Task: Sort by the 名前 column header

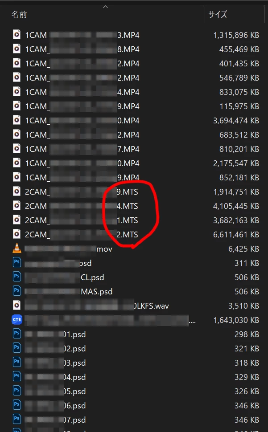Action: pos(19,14)
